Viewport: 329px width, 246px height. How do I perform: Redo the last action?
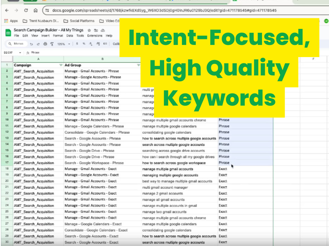[38, 44]
